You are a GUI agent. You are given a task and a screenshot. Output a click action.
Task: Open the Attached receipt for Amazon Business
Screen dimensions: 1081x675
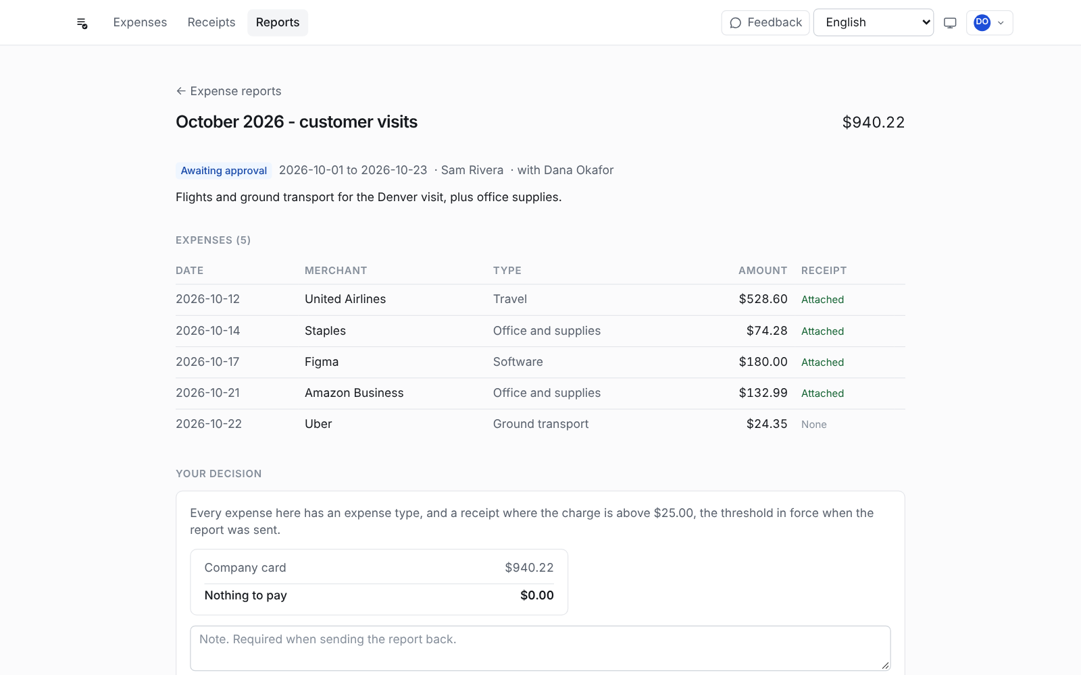(822, 394)
